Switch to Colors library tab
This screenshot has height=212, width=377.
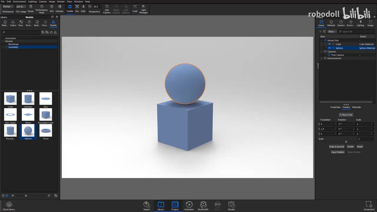click(13, 24)
